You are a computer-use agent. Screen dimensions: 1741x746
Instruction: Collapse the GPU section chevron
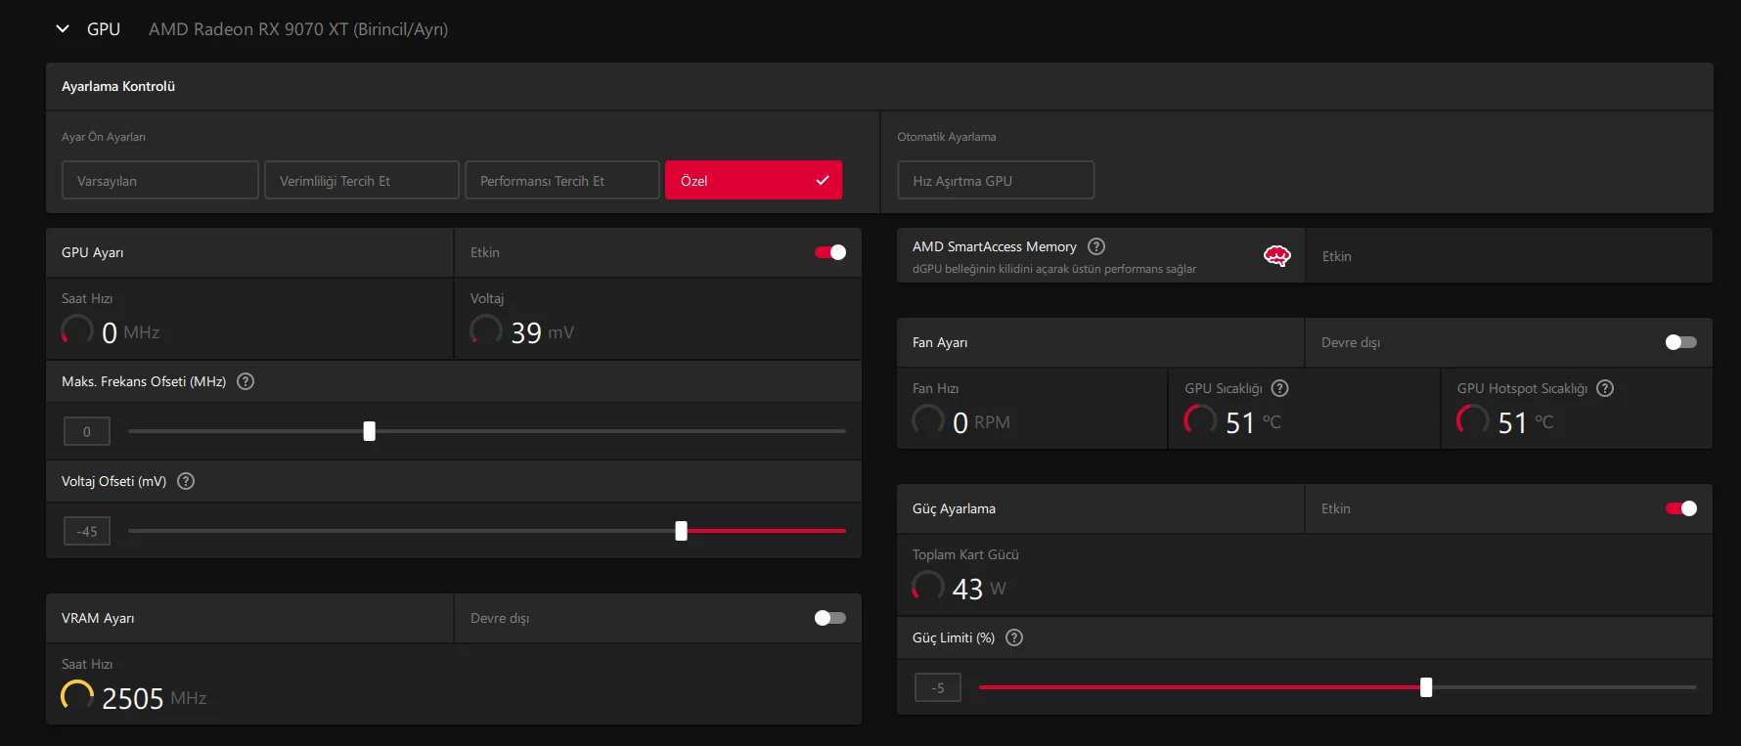(x=63, y=29)
